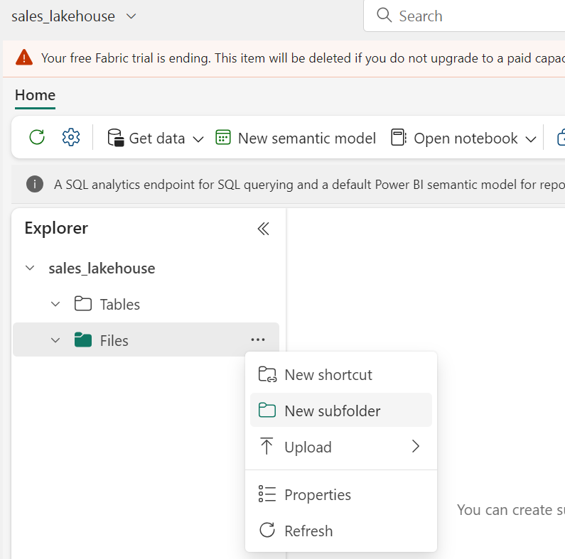Image resolution: width=565 pixels, height=559 pixels.
Task: Click the Tables folder icon
Action: (x=83, y=303)
